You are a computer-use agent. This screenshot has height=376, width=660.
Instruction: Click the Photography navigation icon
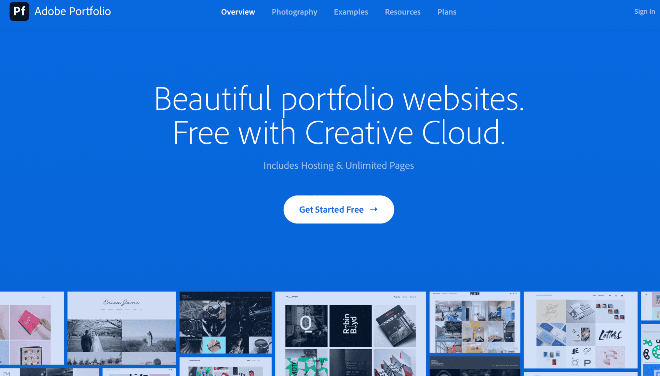point(294,12)
